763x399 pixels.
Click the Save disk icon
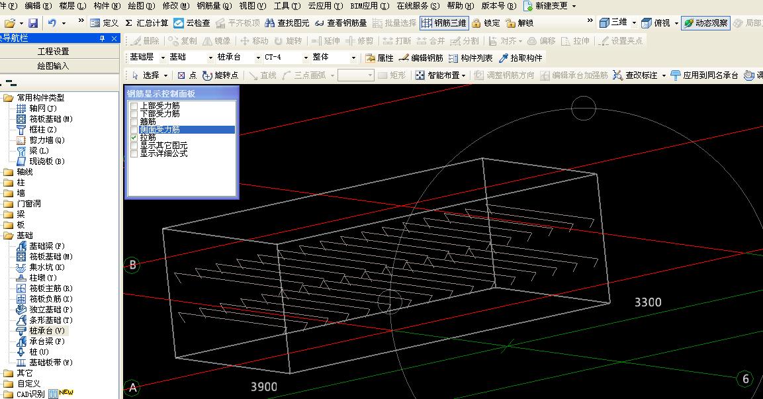coord(33,23)
